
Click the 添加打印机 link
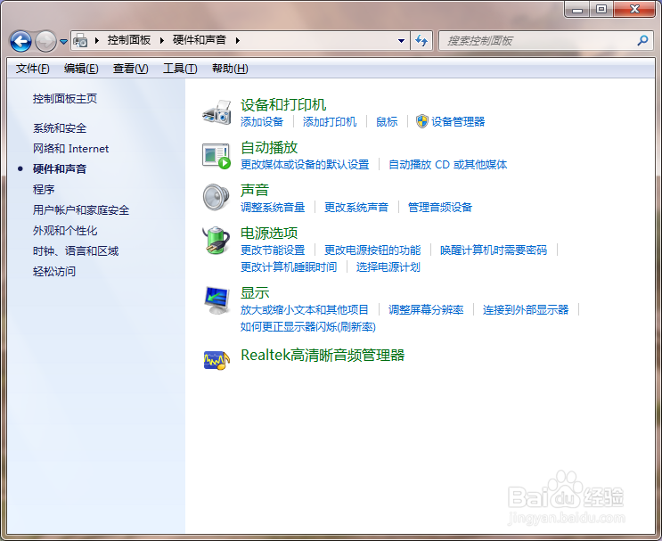330,122
